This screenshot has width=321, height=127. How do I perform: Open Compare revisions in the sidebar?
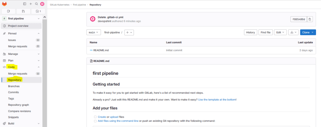21,111
